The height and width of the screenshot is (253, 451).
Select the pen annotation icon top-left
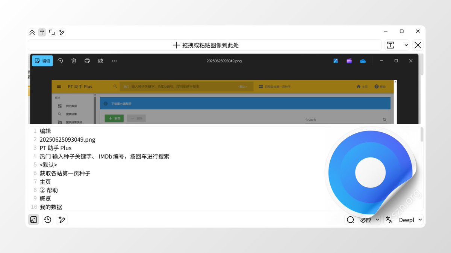(62, 32)
